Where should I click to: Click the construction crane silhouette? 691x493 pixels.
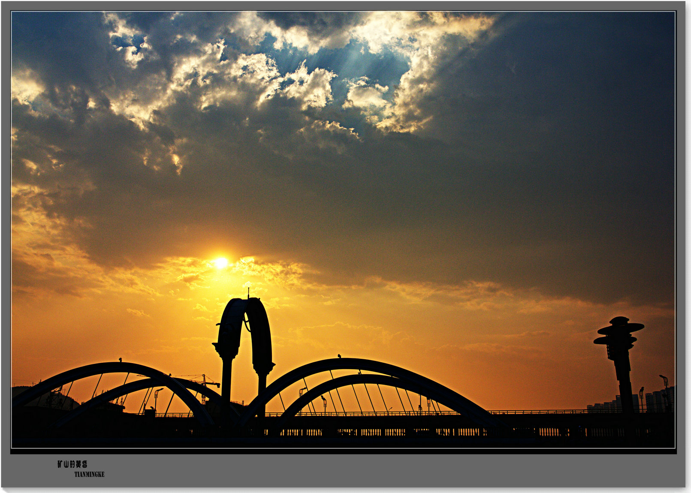204,381
